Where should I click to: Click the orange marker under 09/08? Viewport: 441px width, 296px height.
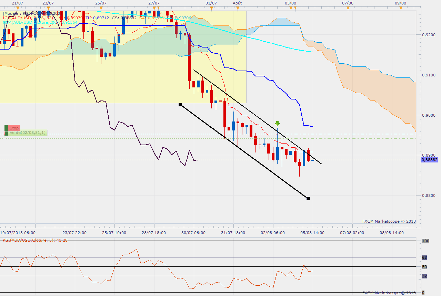click(400, 8)
